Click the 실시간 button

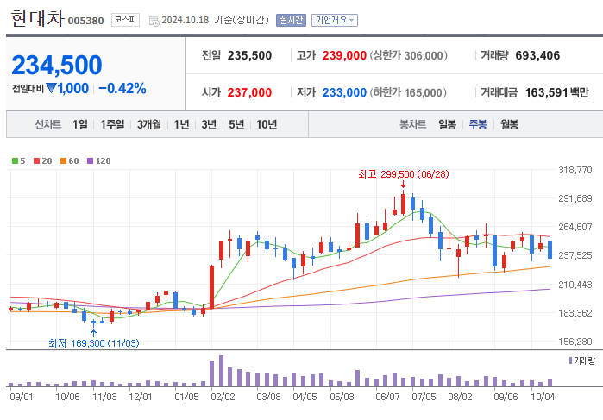[x=291, y=20]
